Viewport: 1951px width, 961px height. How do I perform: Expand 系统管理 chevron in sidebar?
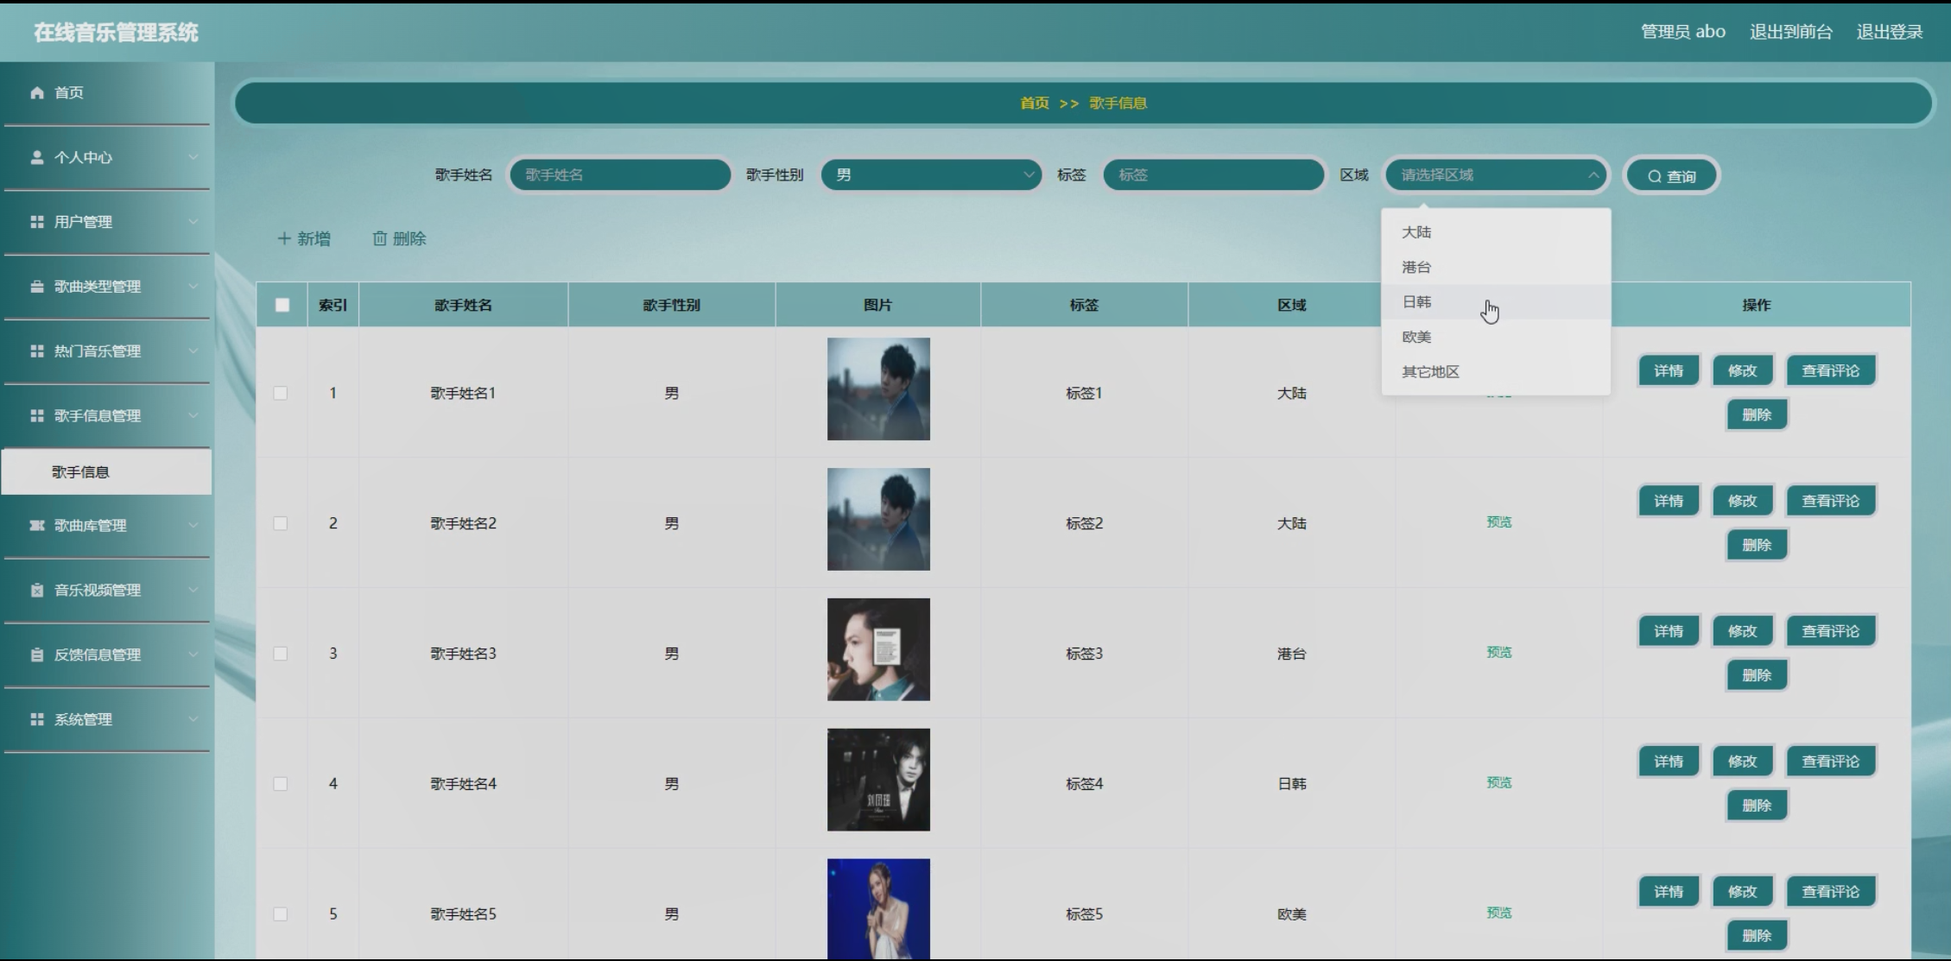coord(193,719)
